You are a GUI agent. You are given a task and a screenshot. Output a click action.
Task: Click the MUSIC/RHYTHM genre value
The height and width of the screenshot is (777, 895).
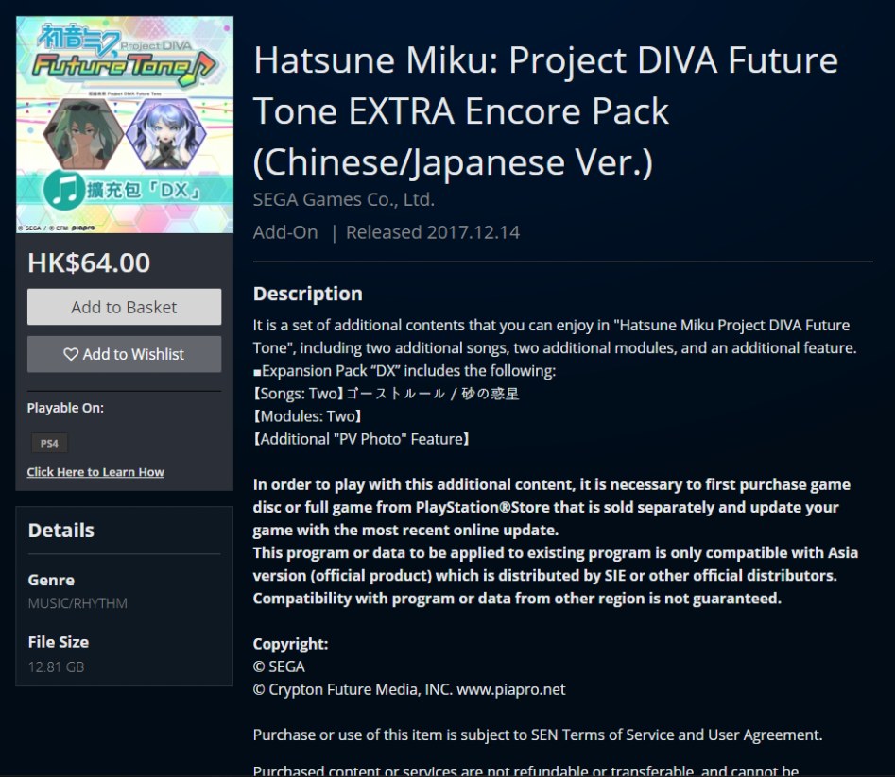click(x=77, y=603)
